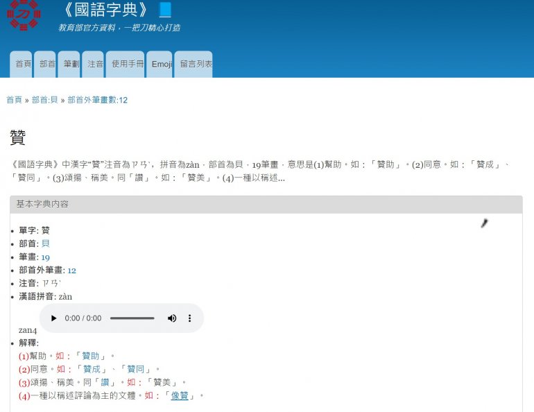Viewport: 534px width, 412px height.
Task: Click the 解釋: label
Action: pyautogui.click(x=29, y=343)
